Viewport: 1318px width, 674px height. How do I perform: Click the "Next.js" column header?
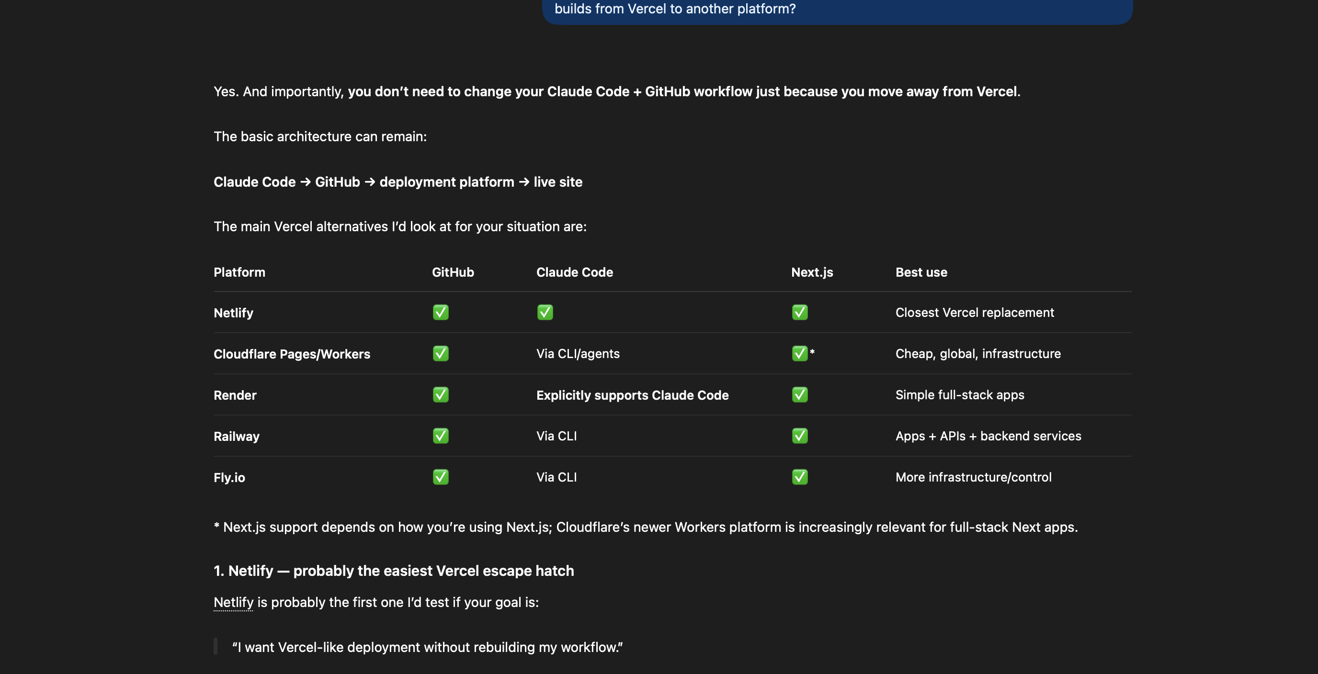(x=812, y=272)
